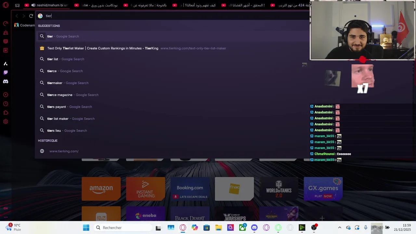Switch to the 'بالخوجة' YouTube tab
This screenshot has height=234, width=416.
click(x=145, y=5)
